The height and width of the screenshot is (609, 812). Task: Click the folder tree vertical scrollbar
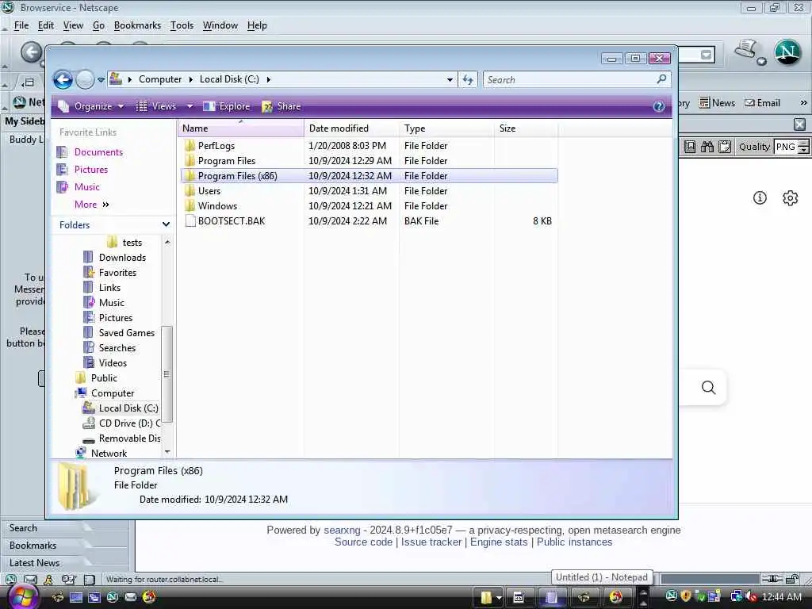coord(167,374)
